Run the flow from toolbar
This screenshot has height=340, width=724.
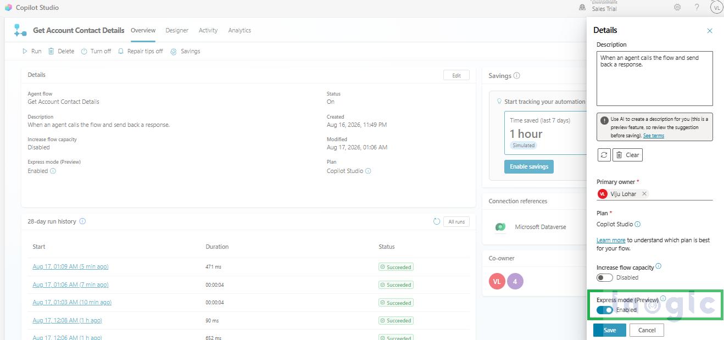coord(32,51)
